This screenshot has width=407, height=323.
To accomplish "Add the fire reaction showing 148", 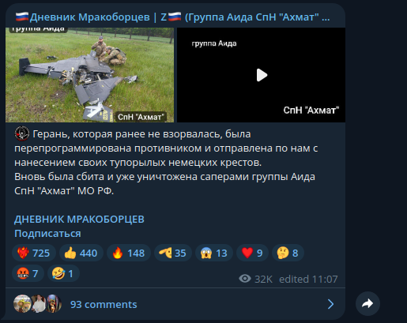I will pos(129,253).
